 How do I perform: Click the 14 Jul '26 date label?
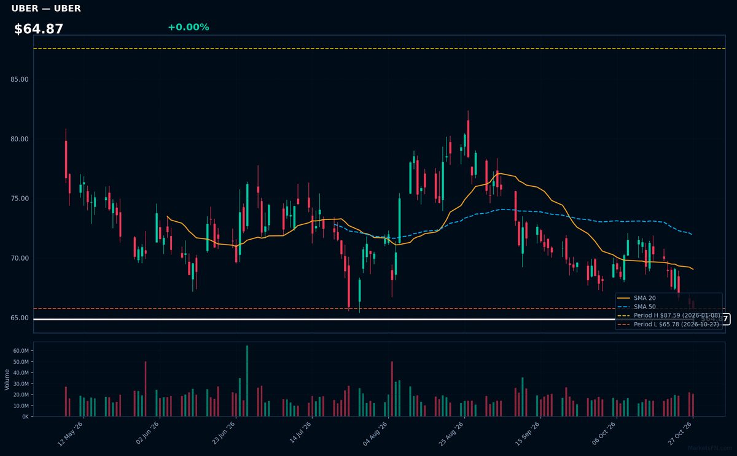click(x=299, y=434)
